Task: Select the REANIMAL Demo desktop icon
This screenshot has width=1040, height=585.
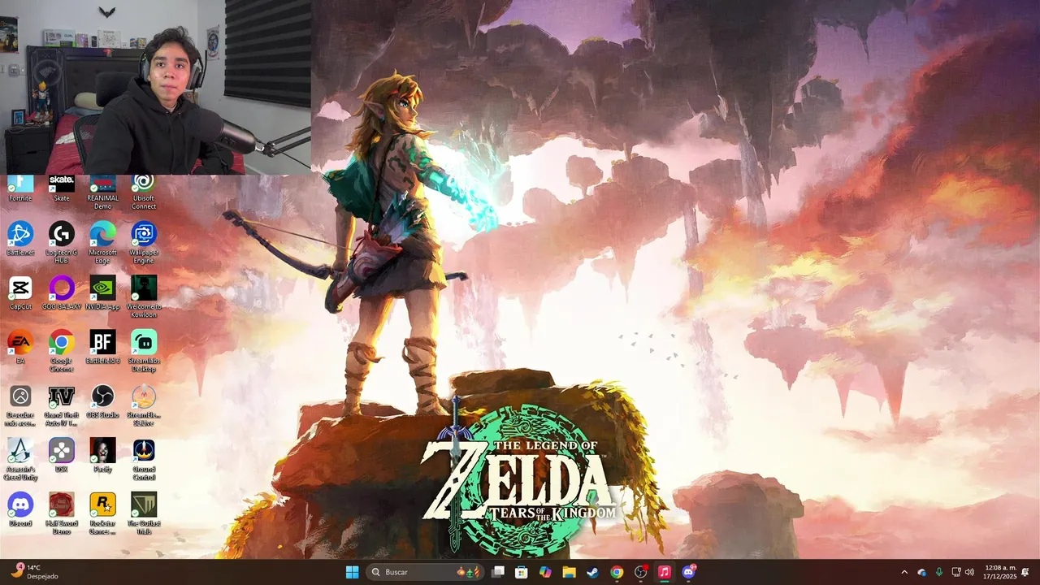Action: point(102,193)
